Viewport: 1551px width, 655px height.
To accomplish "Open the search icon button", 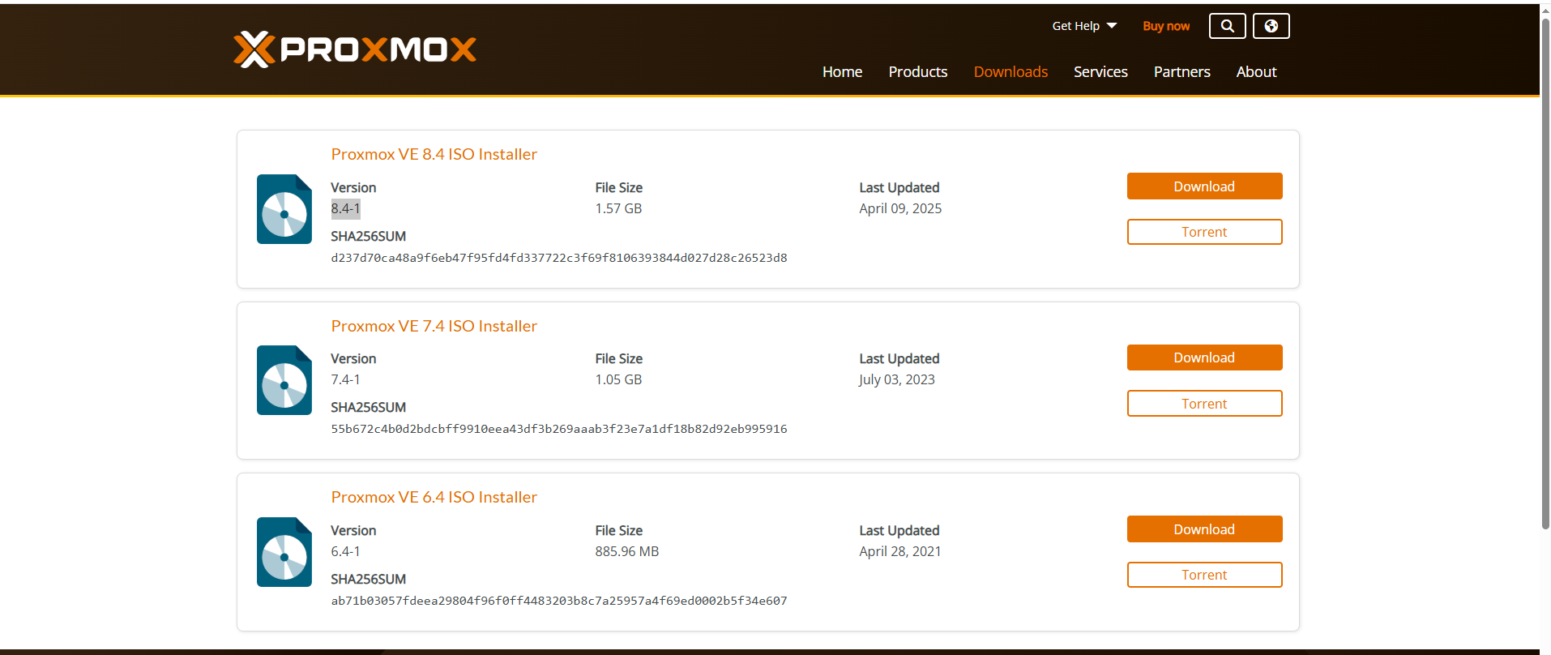I will 1228,26.
